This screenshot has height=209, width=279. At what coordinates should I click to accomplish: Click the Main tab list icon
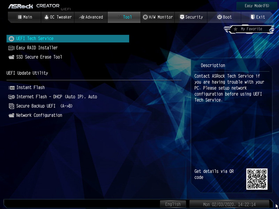[x=20, y=17]
